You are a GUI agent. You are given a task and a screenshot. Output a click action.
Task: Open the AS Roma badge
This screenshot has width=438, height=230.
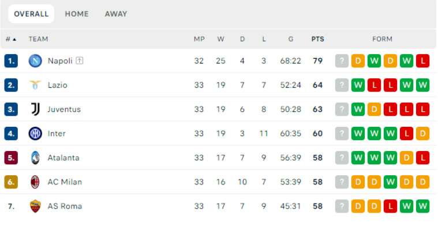pyautogui.click(x=35, y=206)
